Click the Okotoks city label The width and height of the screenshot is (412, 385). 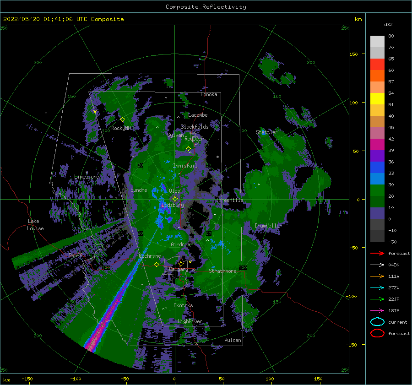click(x=183, y=305)
